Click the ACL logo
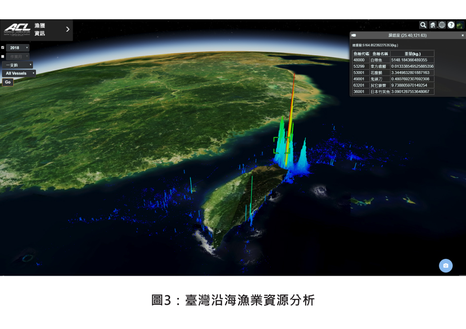466x329 pixels. click(18, 29)
